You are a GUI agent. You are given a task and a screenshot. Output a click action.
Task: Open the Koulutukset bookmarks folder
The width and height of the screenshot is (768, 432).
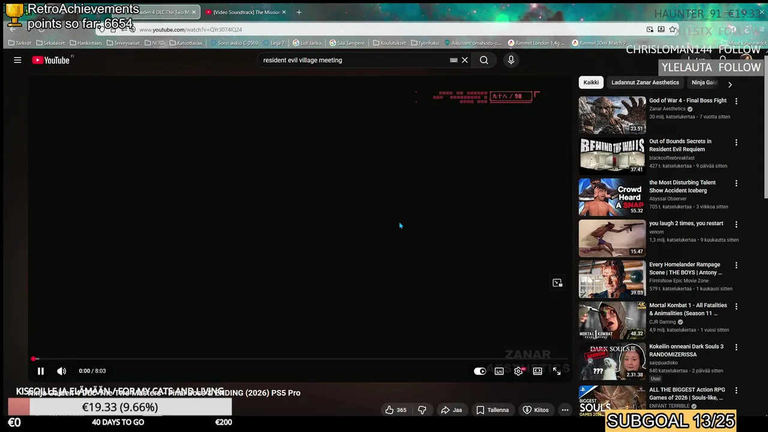pos(389,43)
